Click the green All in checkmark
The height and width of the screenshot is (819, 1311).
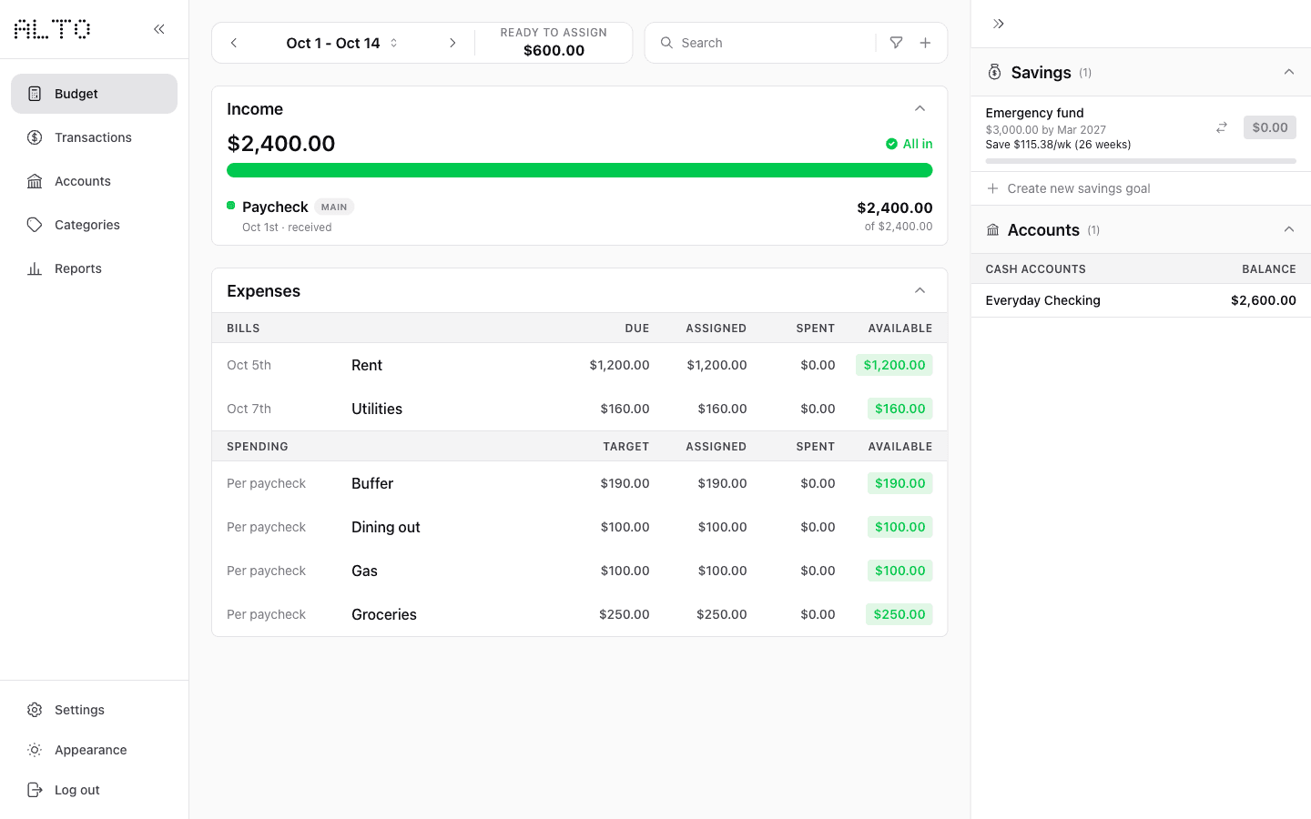(x=891, y=144)
